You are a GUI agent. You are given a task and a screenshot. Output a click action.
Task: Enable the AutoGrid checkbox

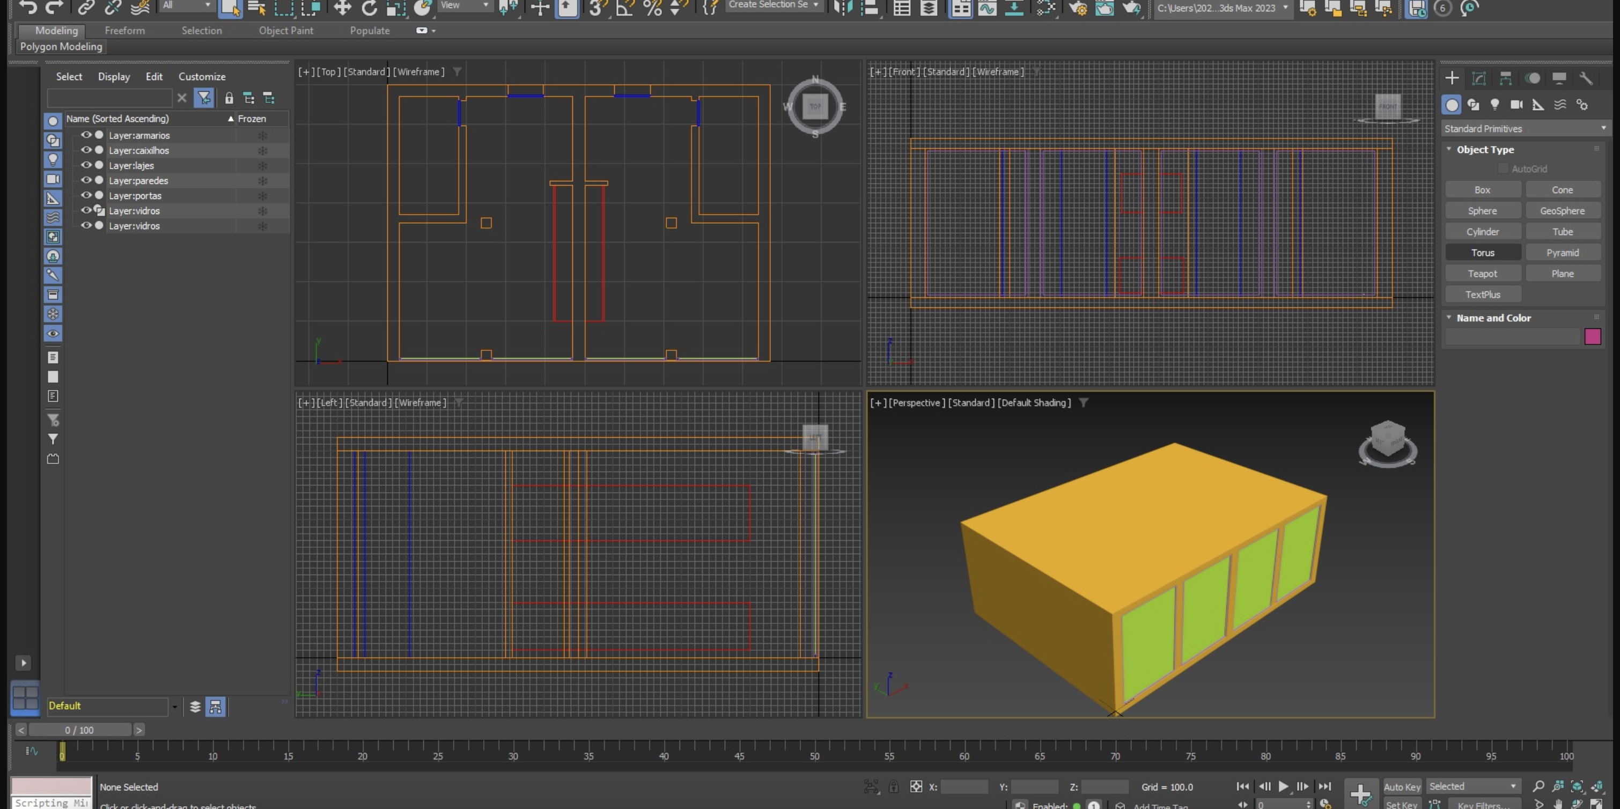(1503, 168)
